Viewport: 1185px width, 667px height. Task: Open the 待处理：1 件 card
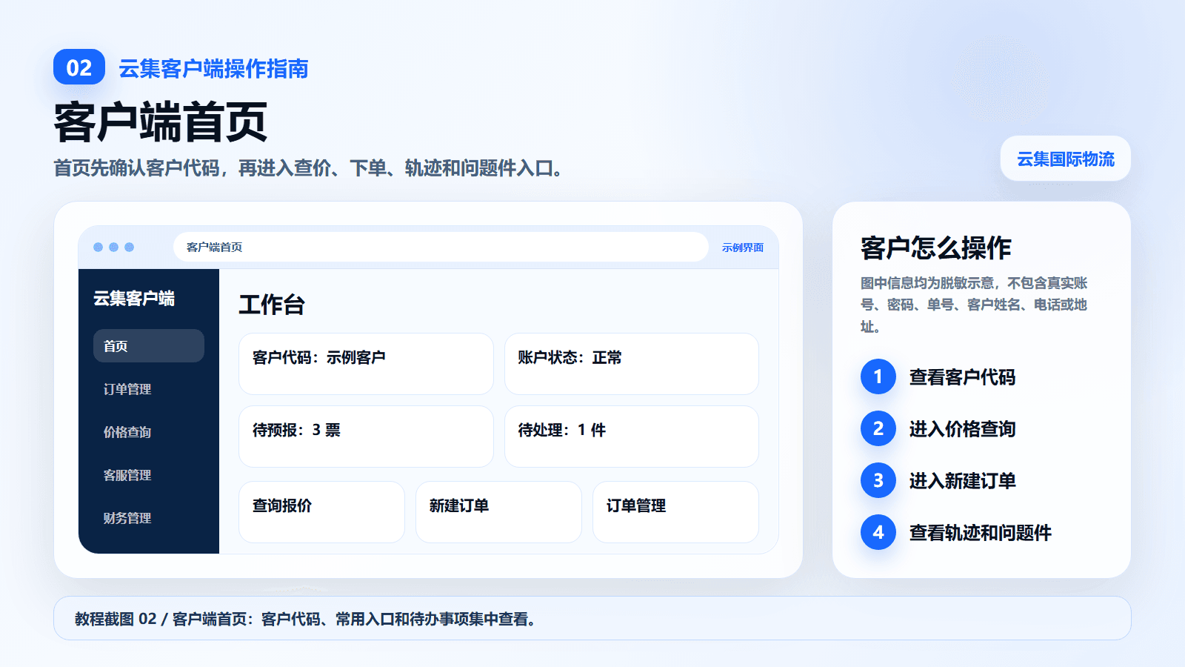(x=632, y=437)
